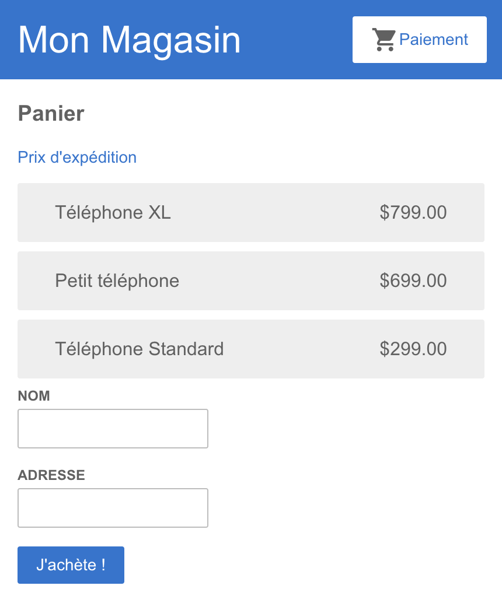Click gray gap inside Téléphone XL row
Screen dimensions: 502x596
tap(274, 212)
